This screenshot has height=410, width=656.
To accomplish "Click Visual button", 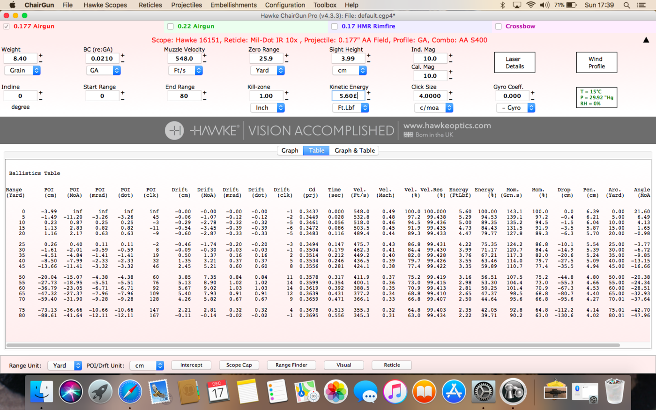I will point(344,365).
